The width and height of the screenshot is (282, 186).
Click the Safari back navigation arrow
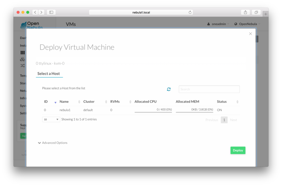coord(35,12)
